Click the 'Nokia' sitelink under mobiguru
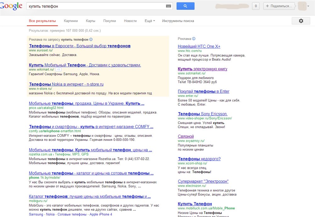 [50, 214]
